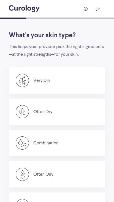The height and width of the screenshot is (202, 114).
Task: Click the Very Dry label text
Action: (42, 80)
